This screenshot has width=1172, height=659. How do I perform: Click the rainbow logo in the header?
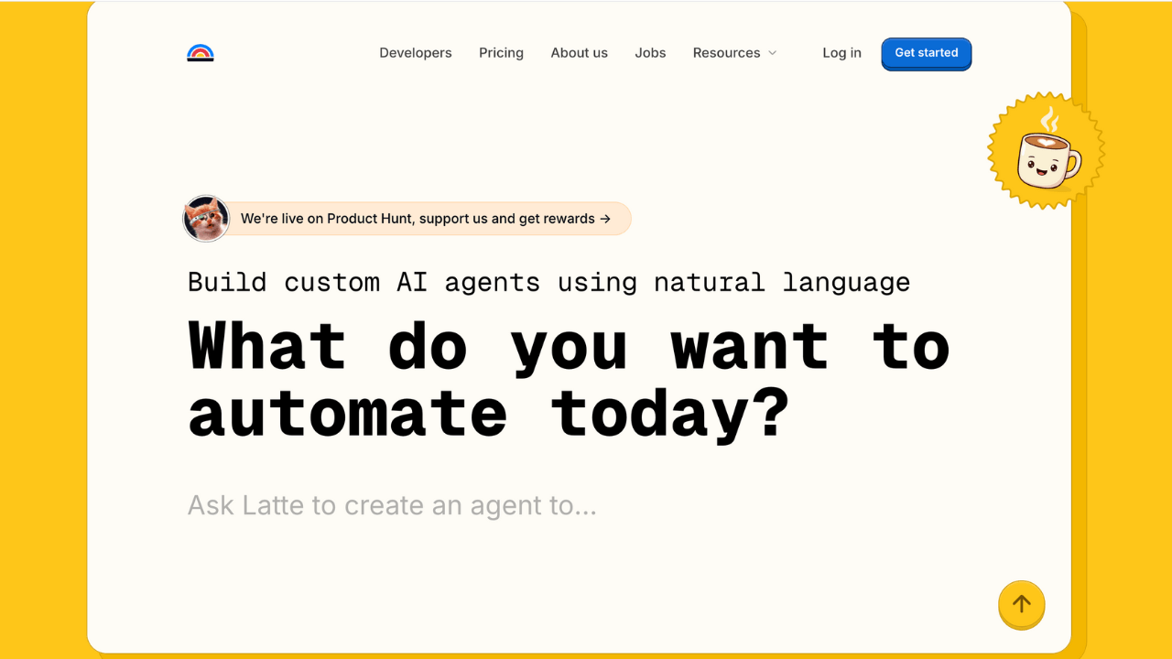pyautogui.click(x=201, y=53)
